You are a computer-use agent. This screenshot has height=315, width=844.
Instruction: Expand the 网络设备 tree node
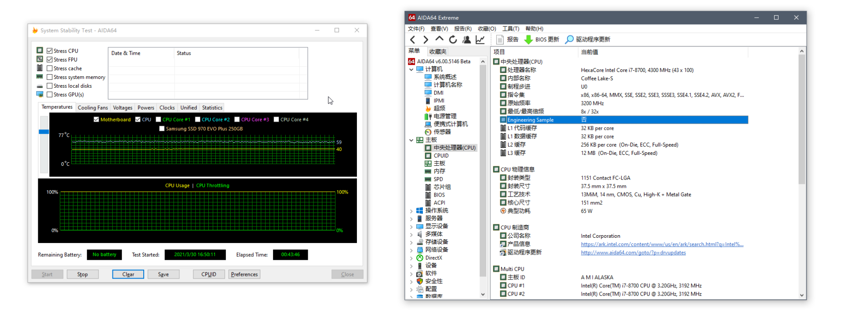pos(411,250)
